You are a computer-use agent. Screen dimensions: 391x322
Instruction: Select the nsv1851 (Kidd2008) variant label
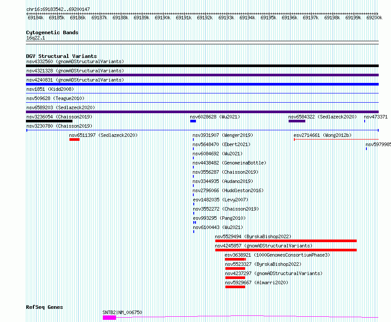[50, 89]
